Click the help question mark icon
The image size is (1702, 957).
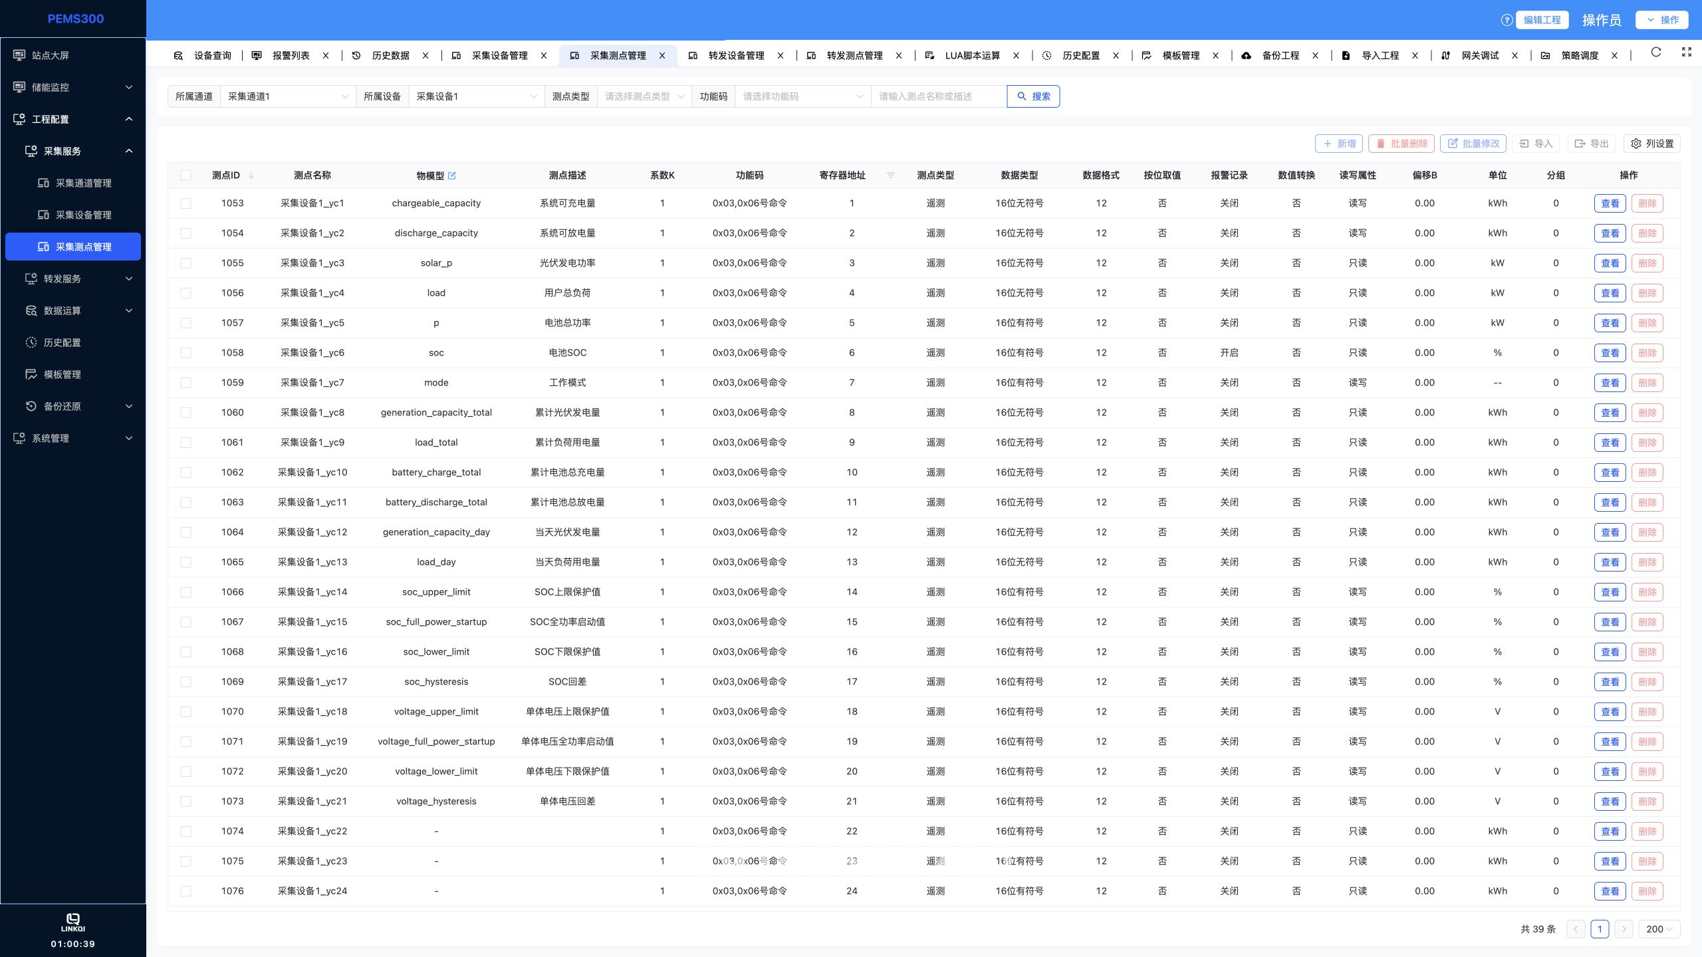click(x=1507, y=20)
